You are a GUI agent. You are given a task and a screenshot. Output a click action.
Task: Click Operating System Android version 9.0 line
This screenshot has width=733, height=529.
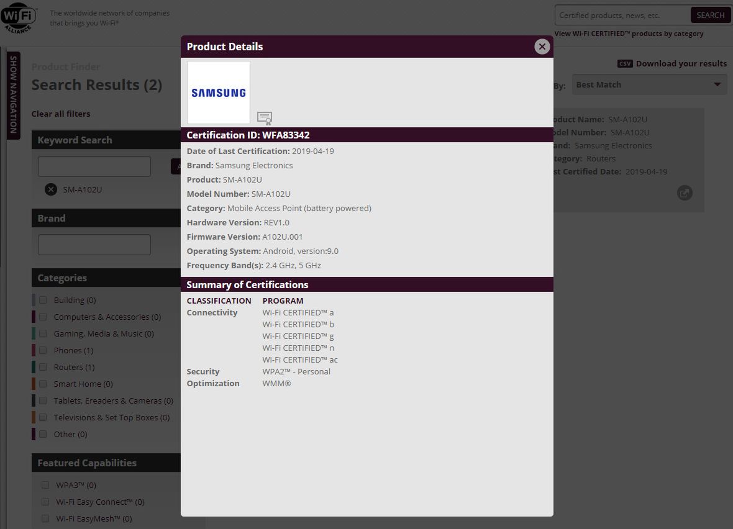[263, 251]
